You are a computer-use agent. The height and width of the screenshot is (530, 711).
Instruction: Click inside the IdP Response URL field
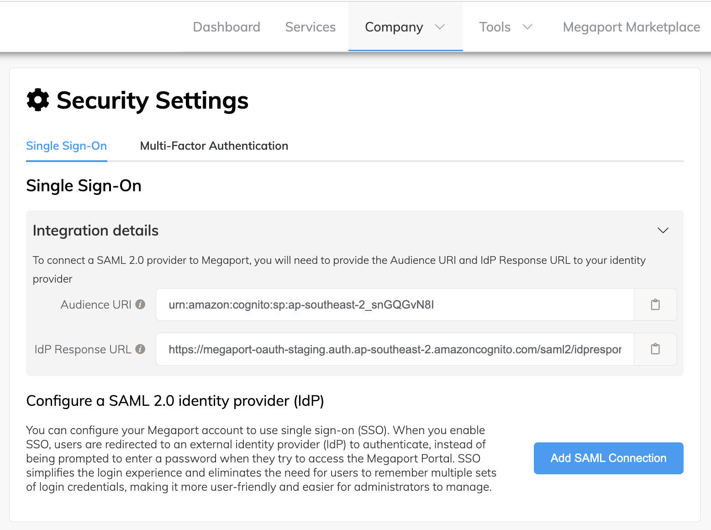pyautogui.click(x=395, y=349)
